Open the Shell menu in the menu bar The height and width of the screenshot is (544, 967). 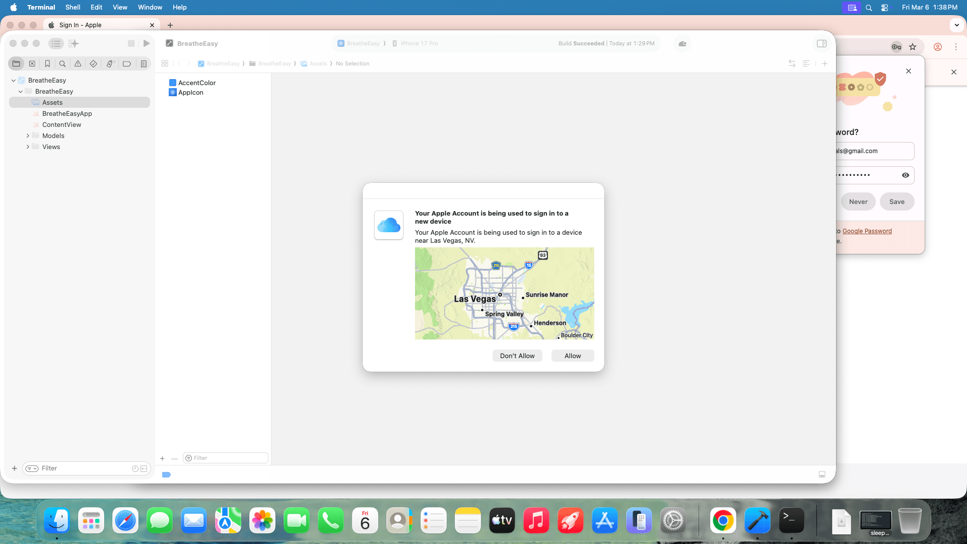73,7
